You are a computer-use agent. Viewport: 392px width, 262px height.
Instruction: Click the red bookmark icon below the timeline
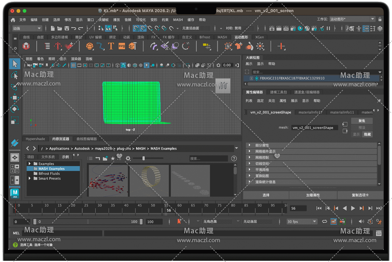pyautogui.click(x=179, y=221)
